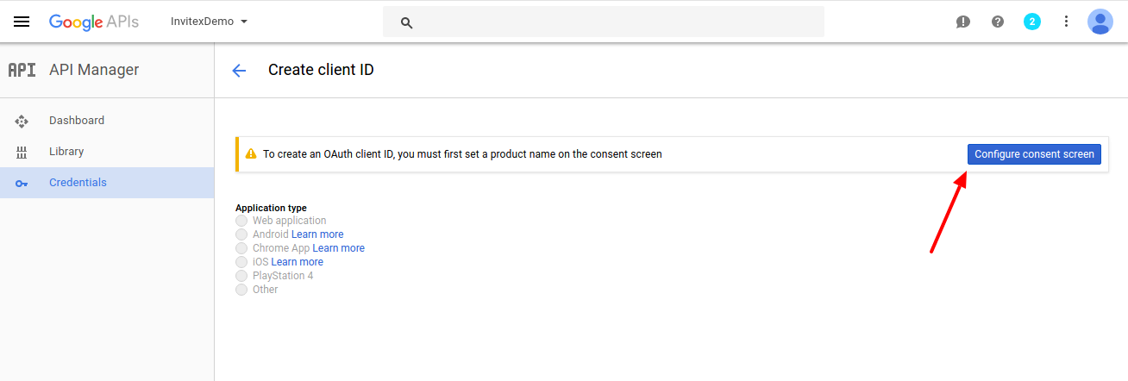The width and height of the screenshot is (1128, 381).
Task: Open the user account avatar
Action: pyautogui.click(x=1100, y=22)
